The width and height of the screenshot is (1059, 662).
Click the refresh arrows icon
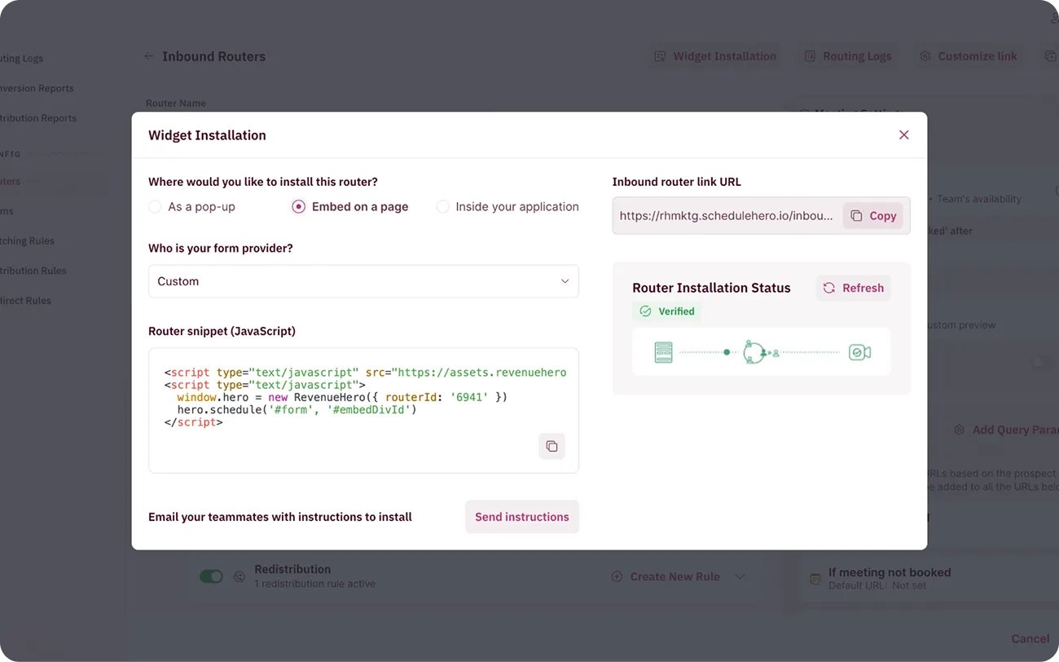click(829, 288)
